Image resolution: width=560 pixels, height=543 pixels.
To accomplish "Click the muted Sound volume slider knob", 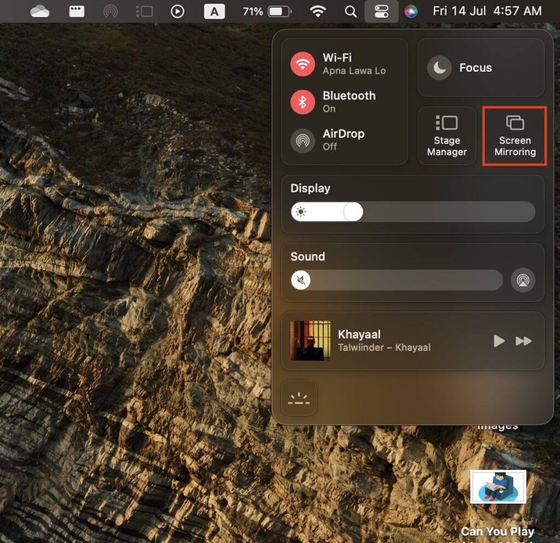I will (x=301, y=281).
